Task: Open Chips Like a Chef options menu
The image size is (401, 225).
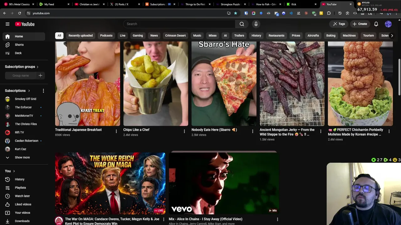Action: click(184, 132)
